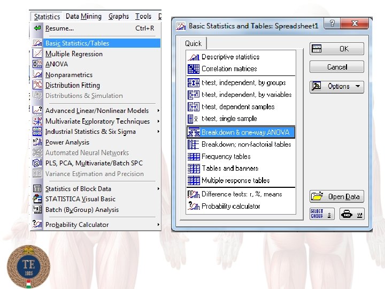Open the Statistics menu
The image size is (385, 289).
tap(47, 17)
